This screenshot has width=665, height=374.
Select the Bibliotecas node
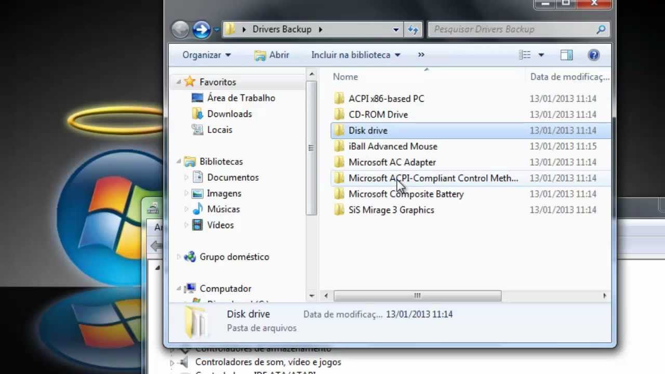[x=221, y=162]
